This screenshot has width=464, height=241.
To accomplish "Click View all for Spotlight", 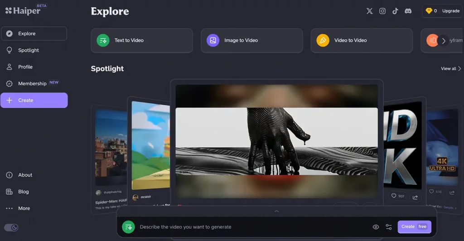I will pyautogui.click(x=451, y=68).
